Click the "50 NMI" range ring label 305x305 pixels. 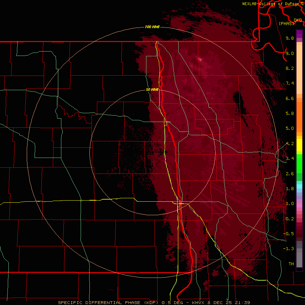152,90
